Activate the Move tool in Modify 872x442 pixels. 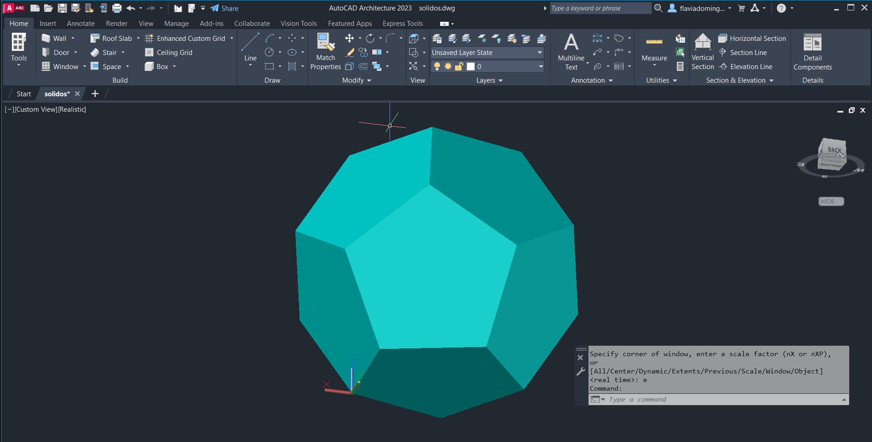click(350, 38)
